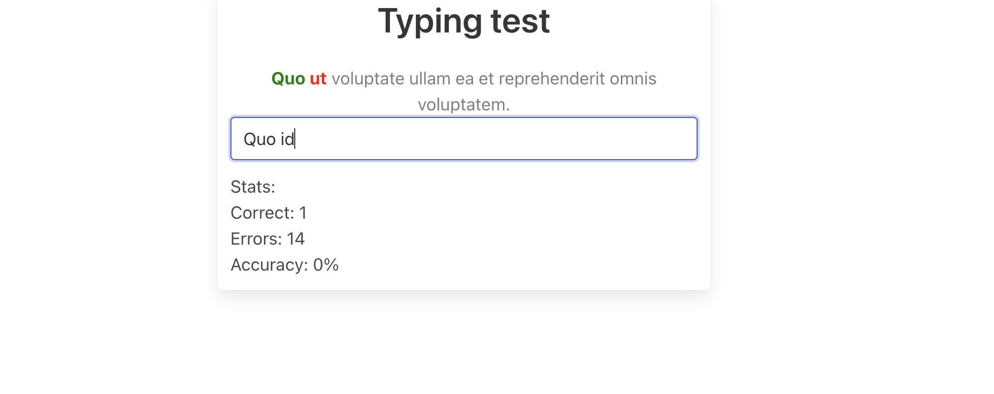Click the 0% accuracy value

(326, 265)
